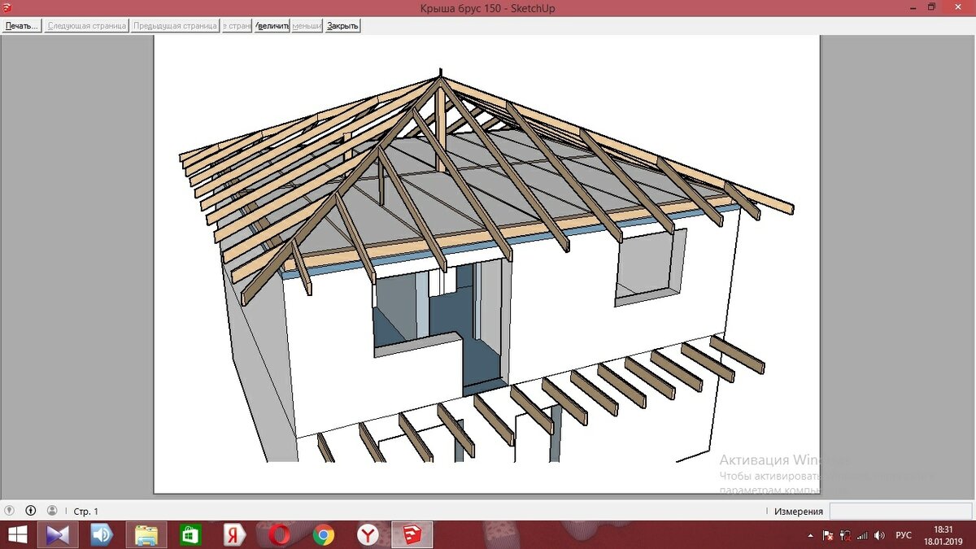
Task: Click the Уменьшить zoom-out button
Action: (307, 26)
